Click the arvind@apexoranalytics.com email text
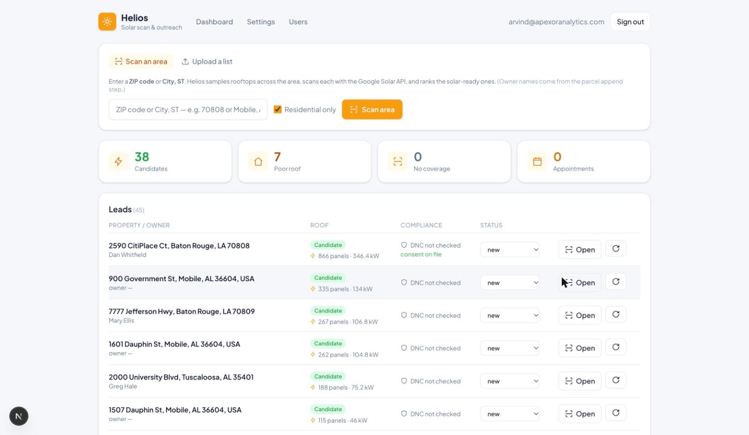 coord(557,22)
